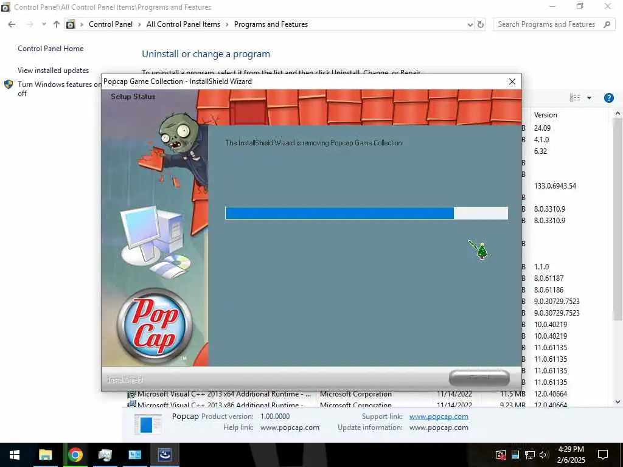Select All Control Panel Items breadcrumb

coord(183,24)
